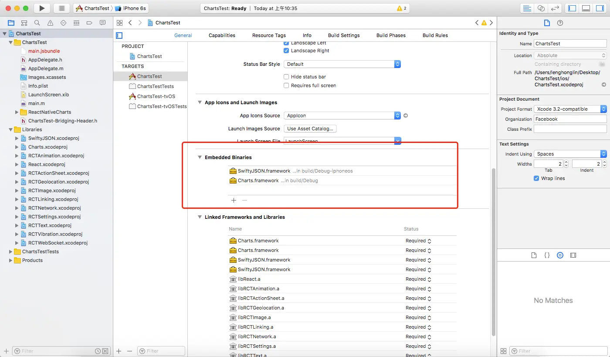The width and height of the screenshot is (610, 357).
Task: Open Status Bar Style dropdown
Action: pos(342,64)
